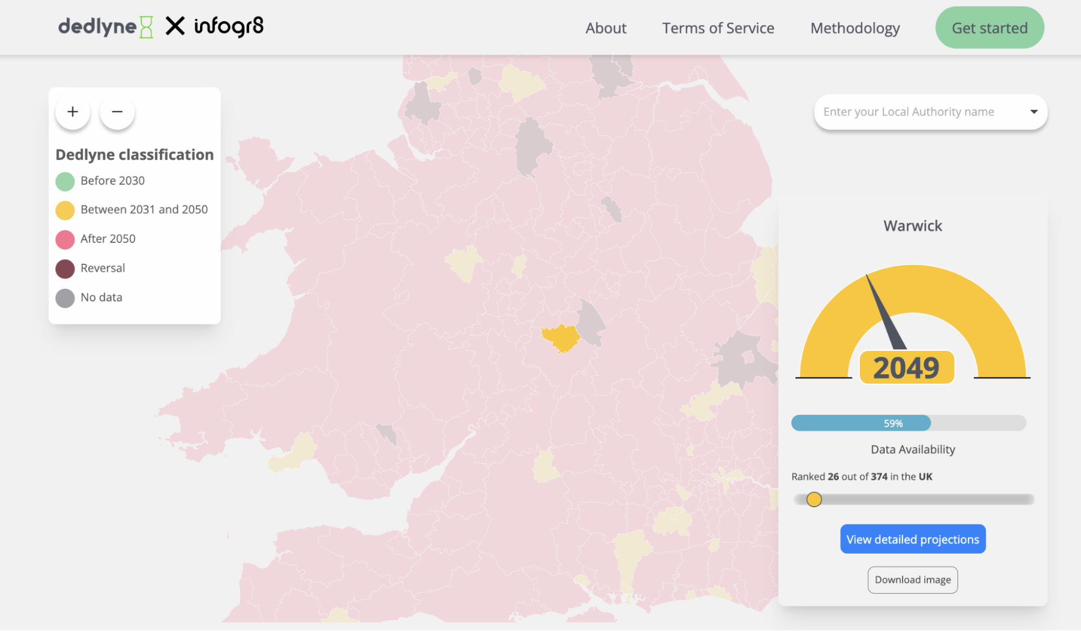
Task: Open the Local Authority dropdown arrow
Action: click(1034, 111)
